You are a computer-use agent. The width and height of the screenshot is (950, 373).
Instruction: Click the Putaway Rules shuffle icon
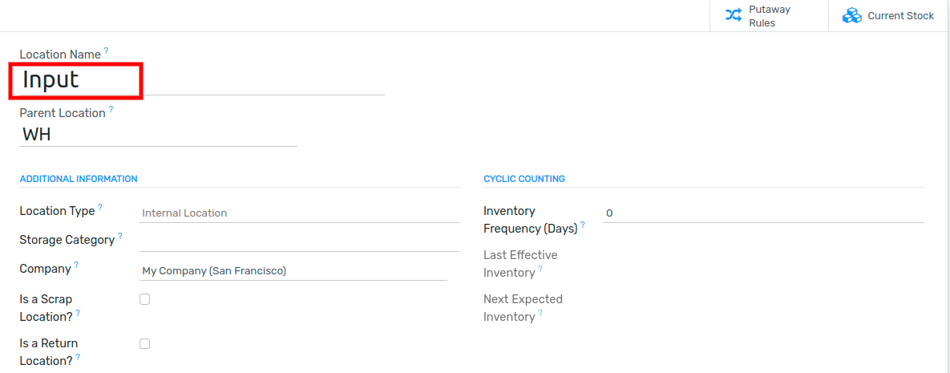pyautogui.click(x=733, y=16)
